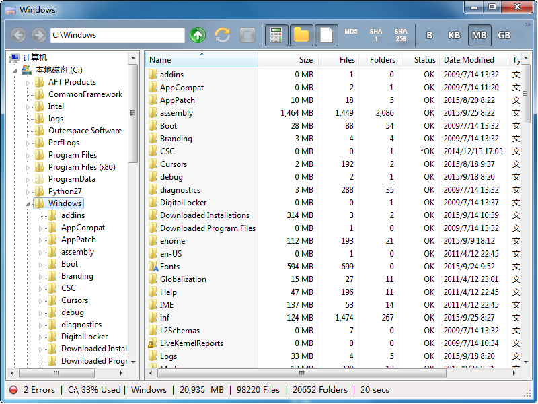538x404 pixels.
Task: Click the red error icon in status bar
Action: pyautogui.click(x=13, y=390)
